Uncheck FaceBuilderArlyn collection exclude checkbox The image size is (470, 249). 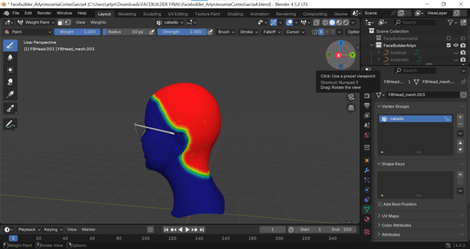pyautogui.click(x=448, y=45)
